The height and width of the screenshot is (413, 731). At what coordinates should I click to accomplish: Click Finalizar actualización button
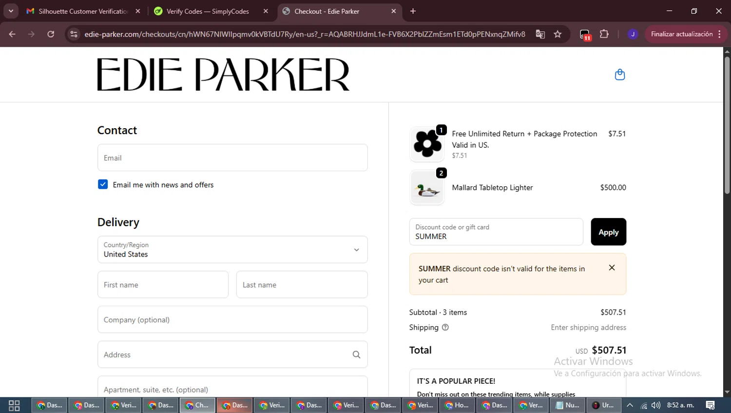pyautogui.click(x=681, y=34)
